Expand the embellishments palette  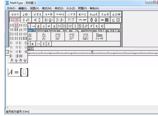point(37,14)
